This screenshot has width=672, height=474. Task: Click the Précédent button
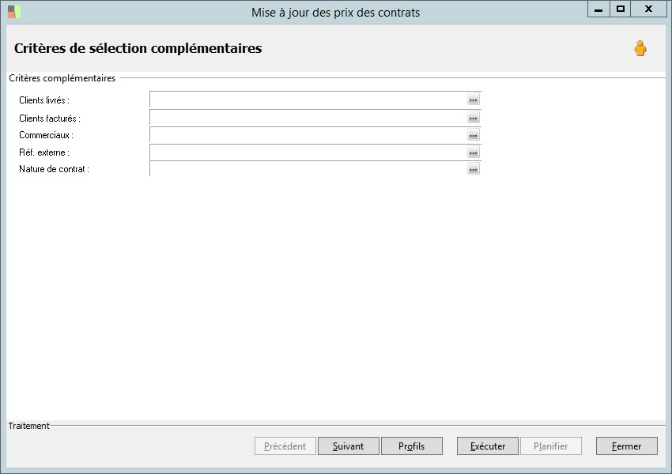[x=285, y=446]
